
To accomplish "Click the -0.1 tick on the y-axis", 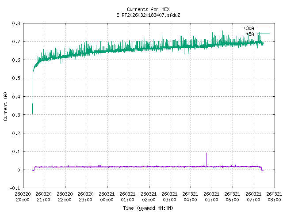I will pyautogui.click(x=15, y=188).
